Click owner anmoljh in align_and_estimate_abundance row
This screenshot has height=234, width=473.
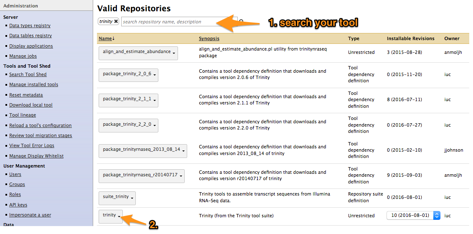[x=453, y=52]
